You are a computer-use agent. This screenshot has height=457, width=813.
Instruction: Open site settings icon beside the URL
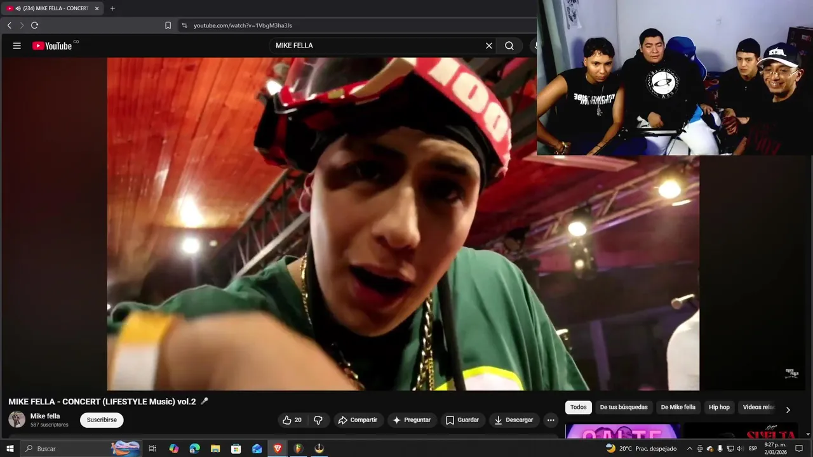[x=184, y=25]
